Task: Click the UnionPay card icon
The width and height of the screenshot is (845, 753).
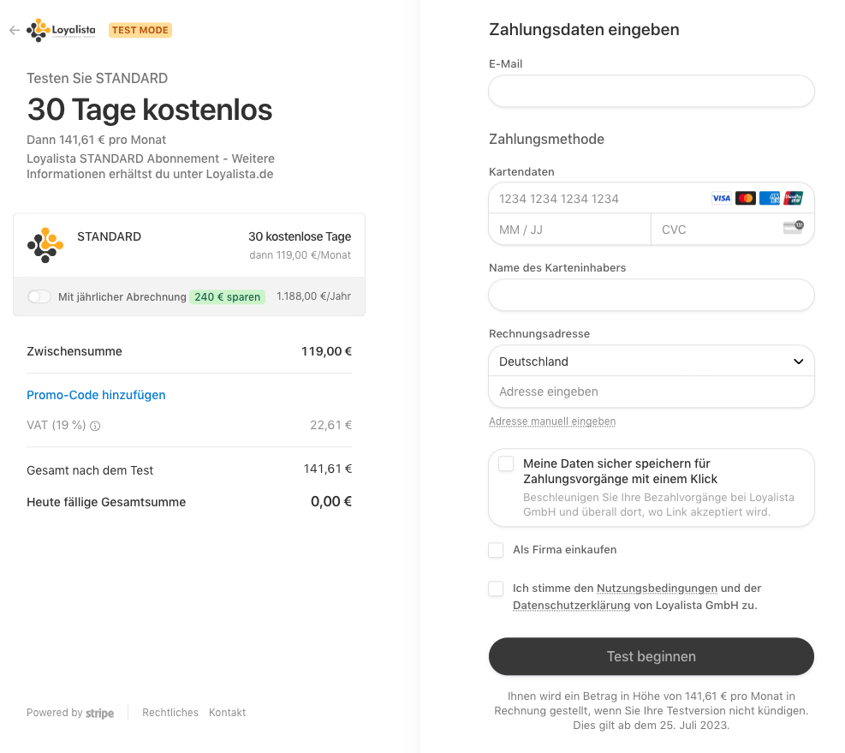Action: click(x=794, y=199)
